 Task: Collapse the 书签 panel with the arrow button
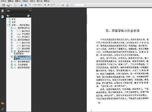(30, 11)
